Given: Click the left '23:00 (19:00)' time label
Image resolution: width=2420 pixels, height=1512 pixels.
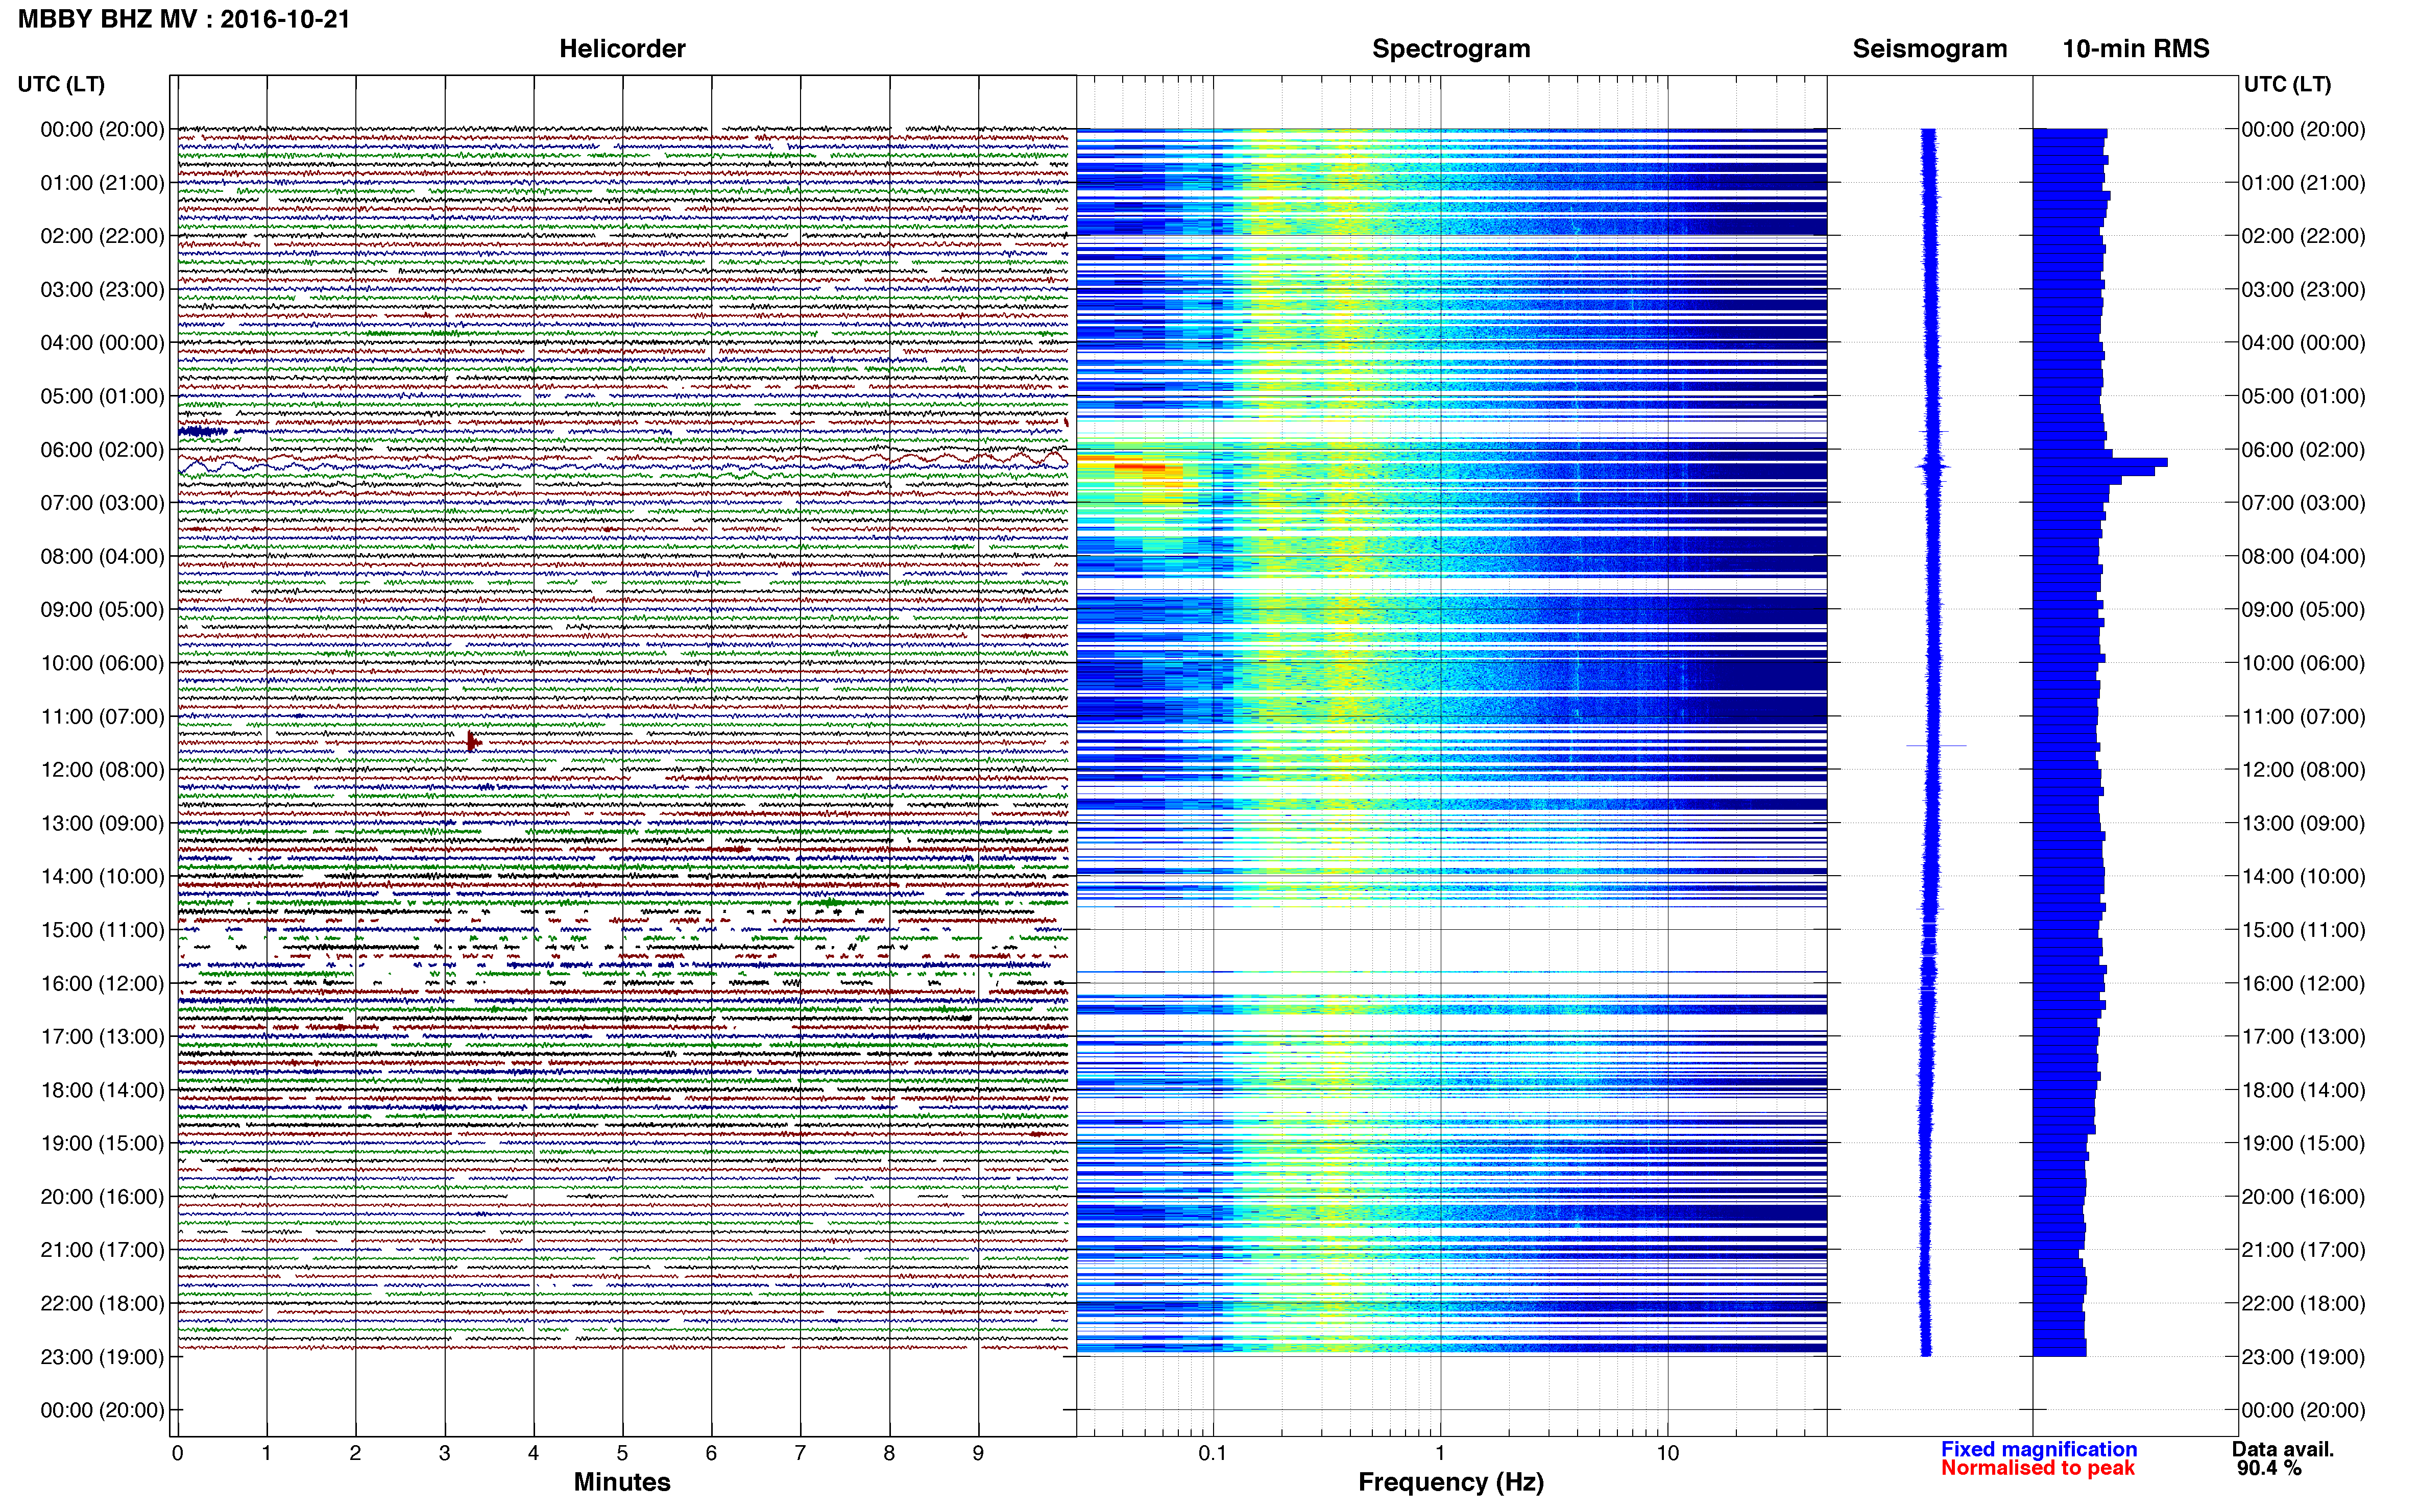Looking at the screenshot, I should (102, 1357).
